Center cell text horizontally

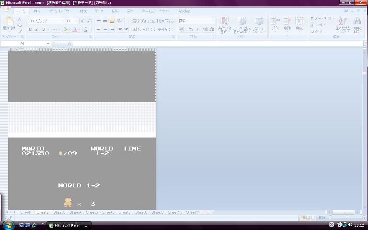(105, 29)
